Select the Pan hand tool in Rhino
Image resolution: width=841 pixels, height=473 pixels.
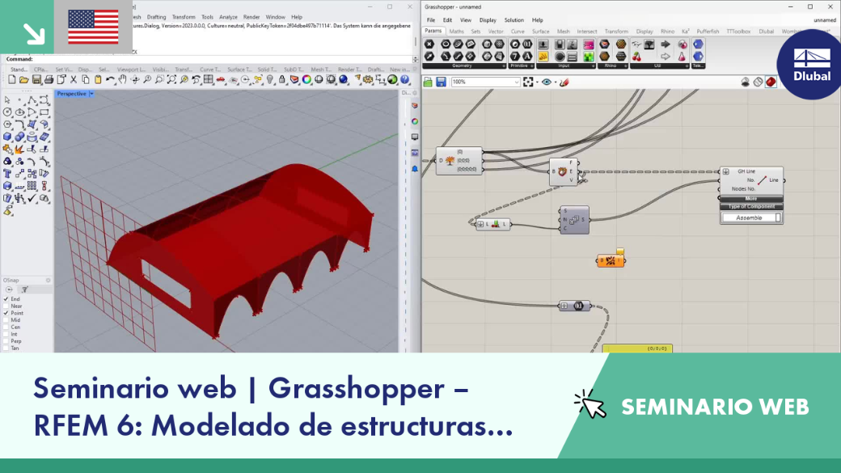[122, 79]
